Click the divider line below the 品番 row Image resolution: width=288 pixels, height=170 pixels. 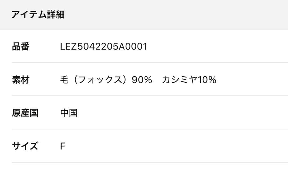pyautogui.click(x=149, y=63)
